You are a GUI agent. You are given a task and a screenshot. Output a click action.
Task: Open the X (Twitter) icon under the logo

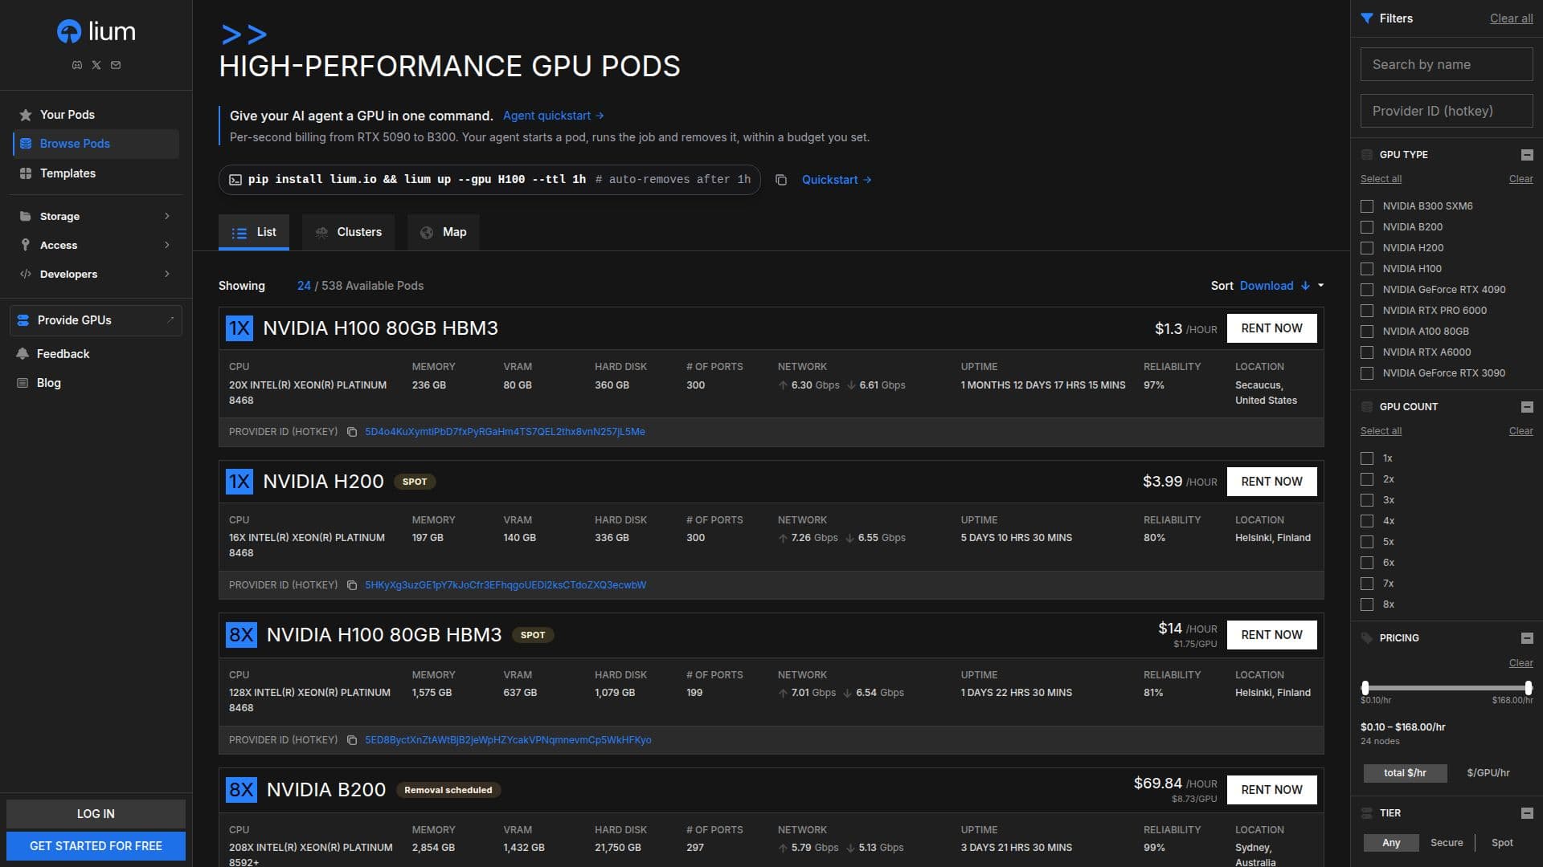point(96,65)
